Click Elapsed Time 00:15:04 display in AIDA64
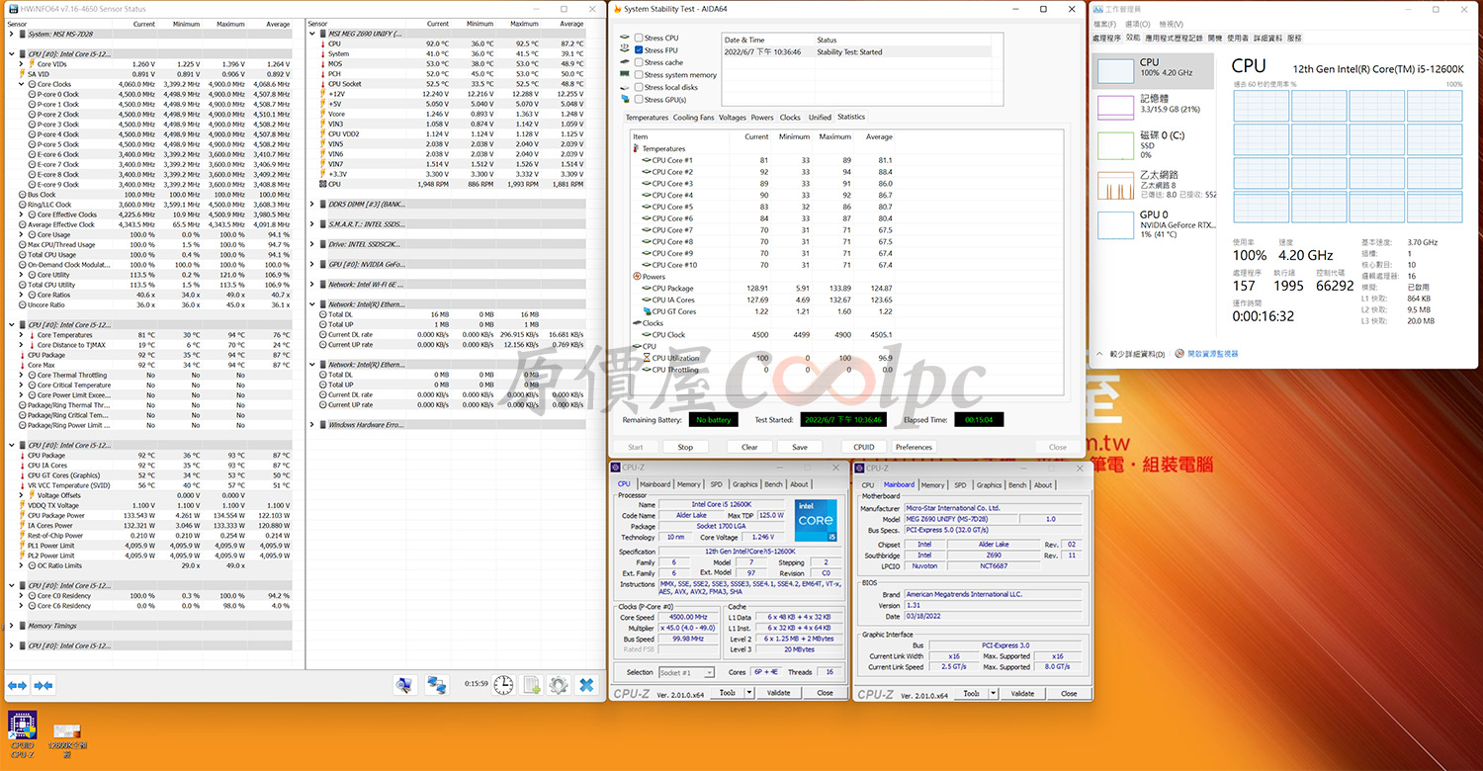The height and width of the screenshot is (771, 1483). click(x=979, y=420)
